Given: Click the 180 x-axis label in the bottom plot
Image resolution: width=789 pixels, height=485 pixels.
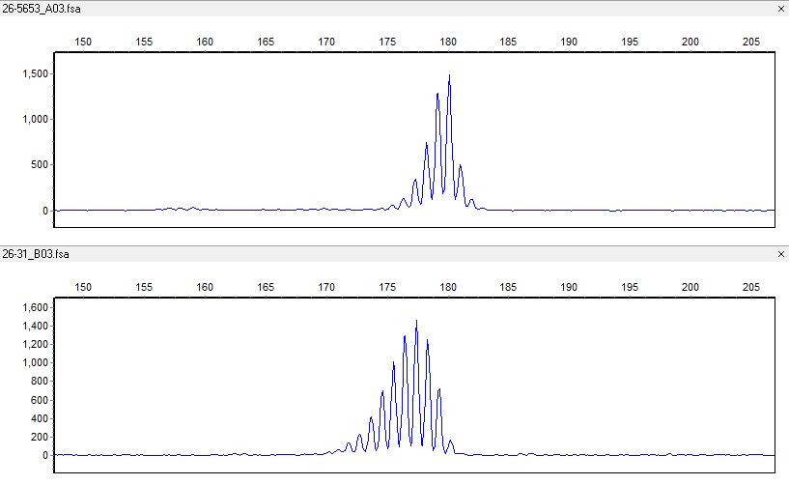Looking at the screenshot, I should click(x=447, y=287).
